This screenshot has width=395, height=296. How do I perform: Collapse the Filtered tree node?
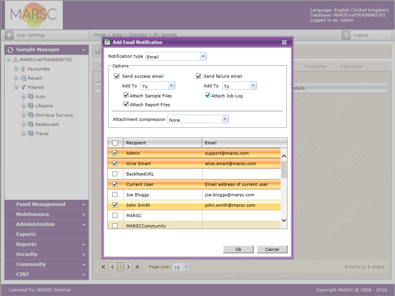[x=16, y=87]
